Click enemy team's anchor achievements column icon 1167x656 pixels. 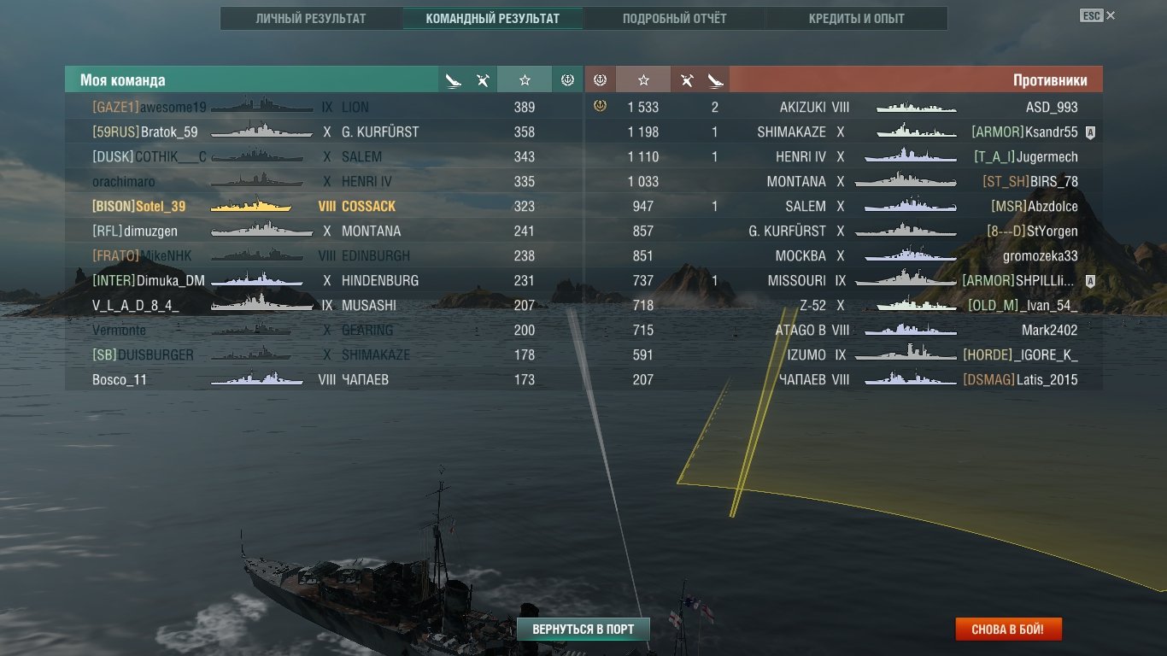600,80
